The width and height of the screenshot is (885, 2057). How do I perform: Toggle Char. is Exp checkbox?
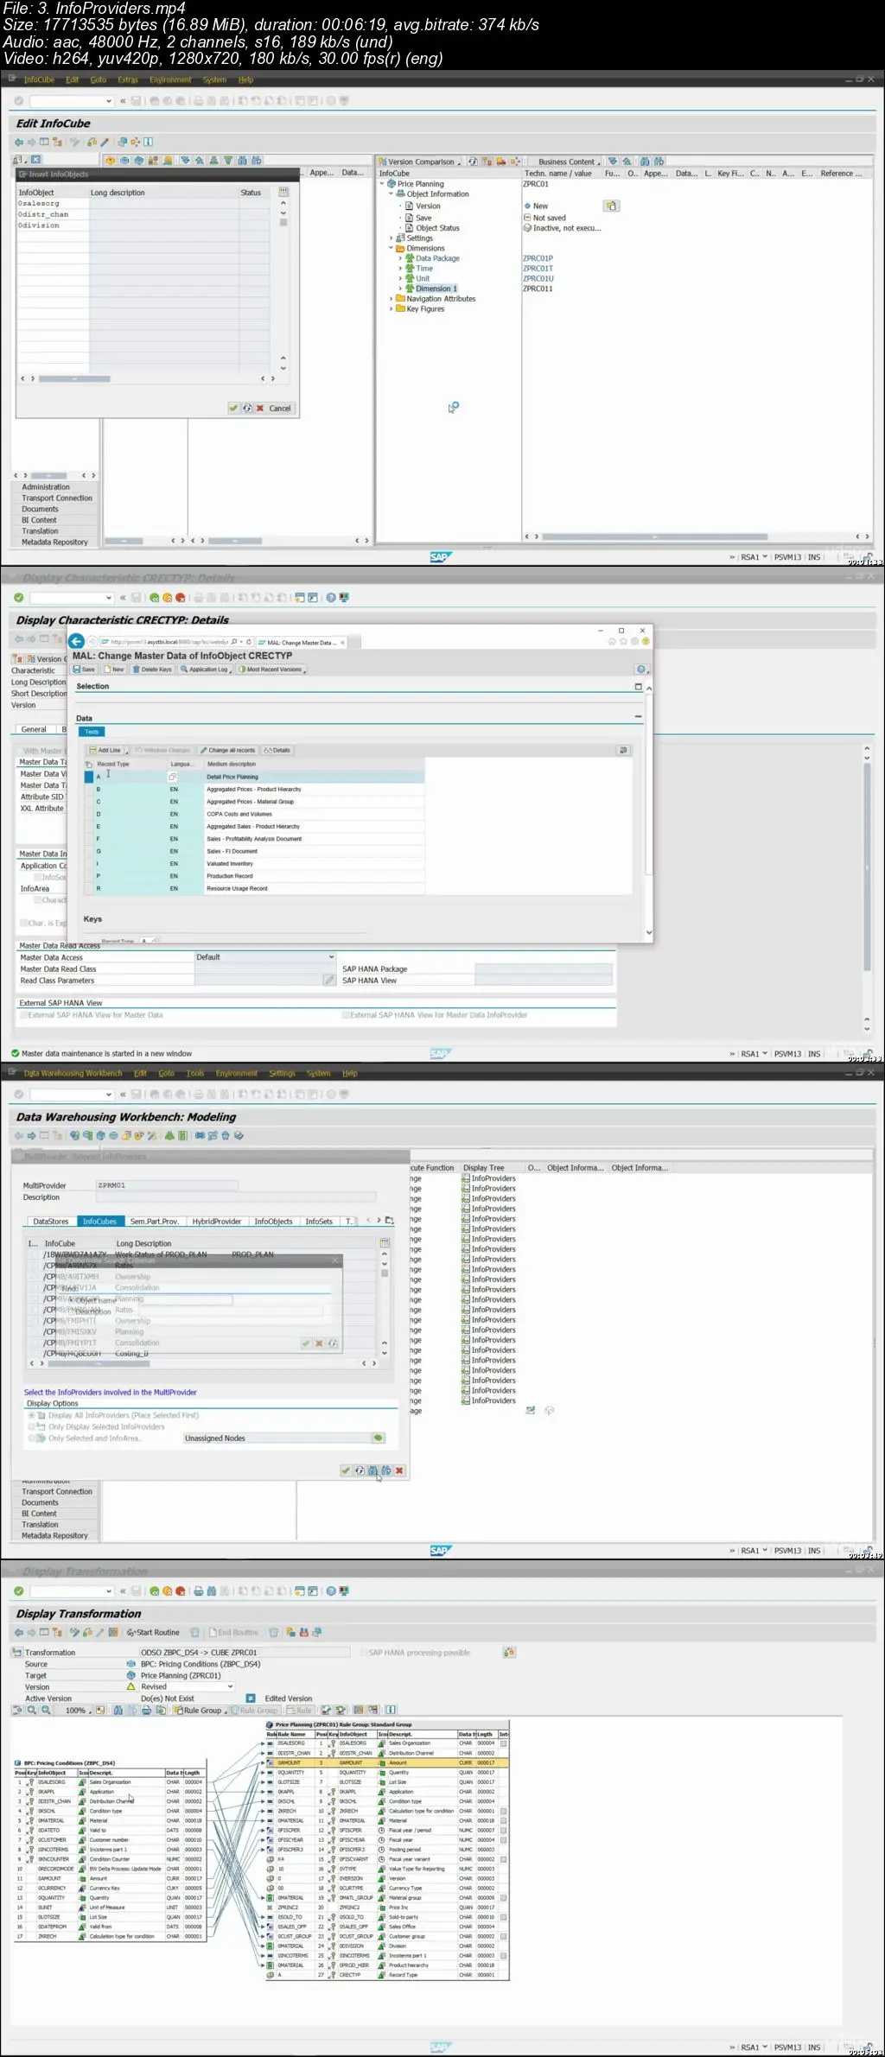point(23,923)
